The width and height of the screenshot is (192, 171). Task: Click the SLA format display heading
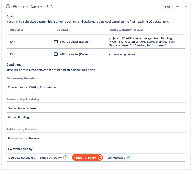pyautogui.click(x=19, y=149)
